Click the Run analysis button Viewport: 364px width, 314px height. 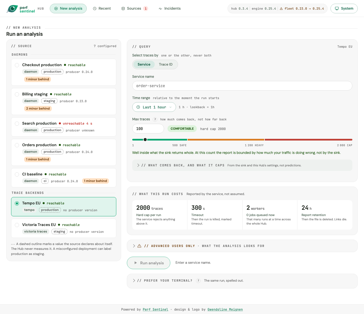pos(149,263)
